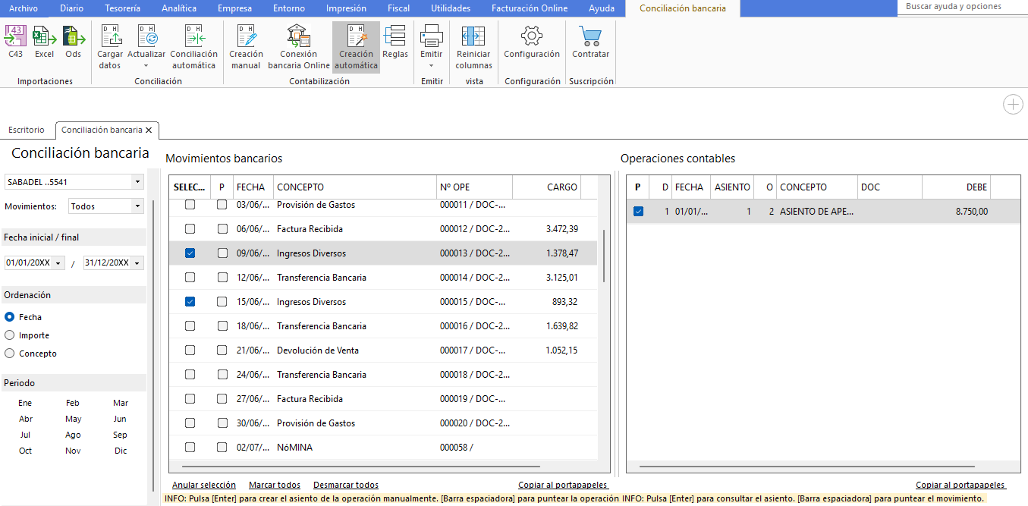Expand the Emitir dropdown arrow

(432, 66)
